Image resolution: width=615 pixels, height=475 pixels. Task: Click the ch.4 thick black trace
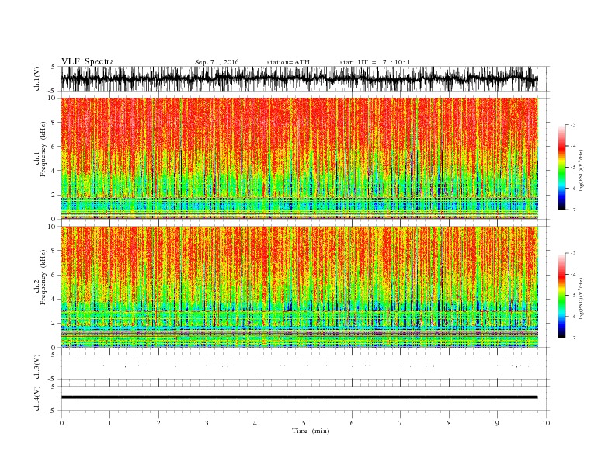299,397
